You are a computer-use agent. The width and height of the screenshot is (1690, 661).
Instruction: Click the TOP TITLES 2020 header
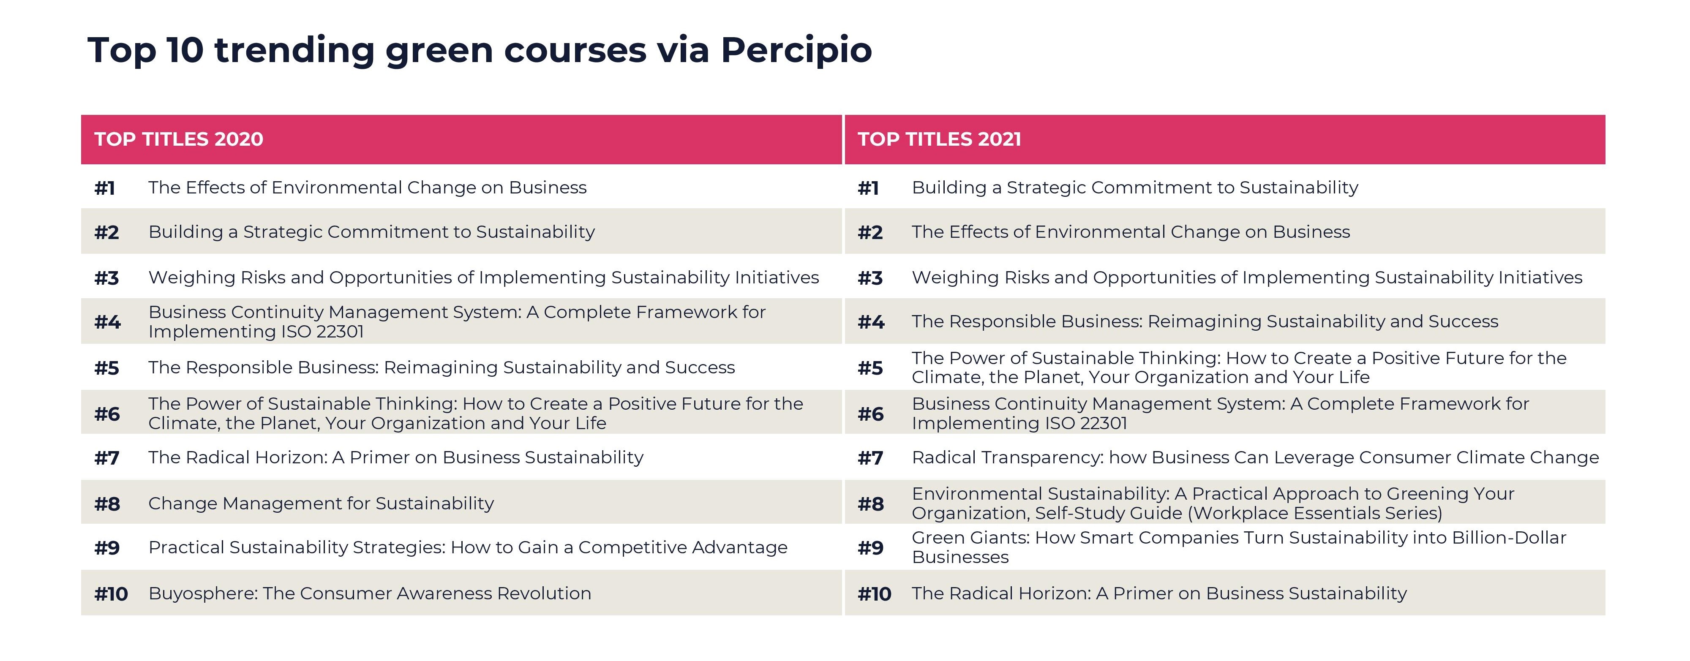click(x=178, y=139)
